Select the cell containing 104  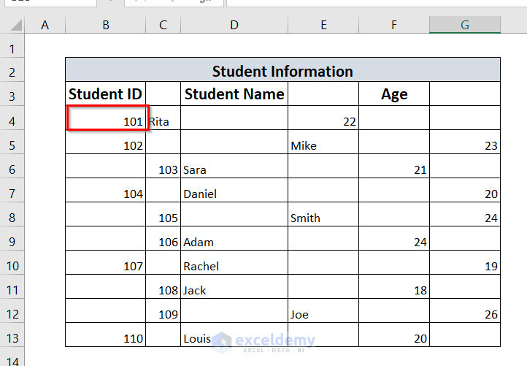(106, 191)
